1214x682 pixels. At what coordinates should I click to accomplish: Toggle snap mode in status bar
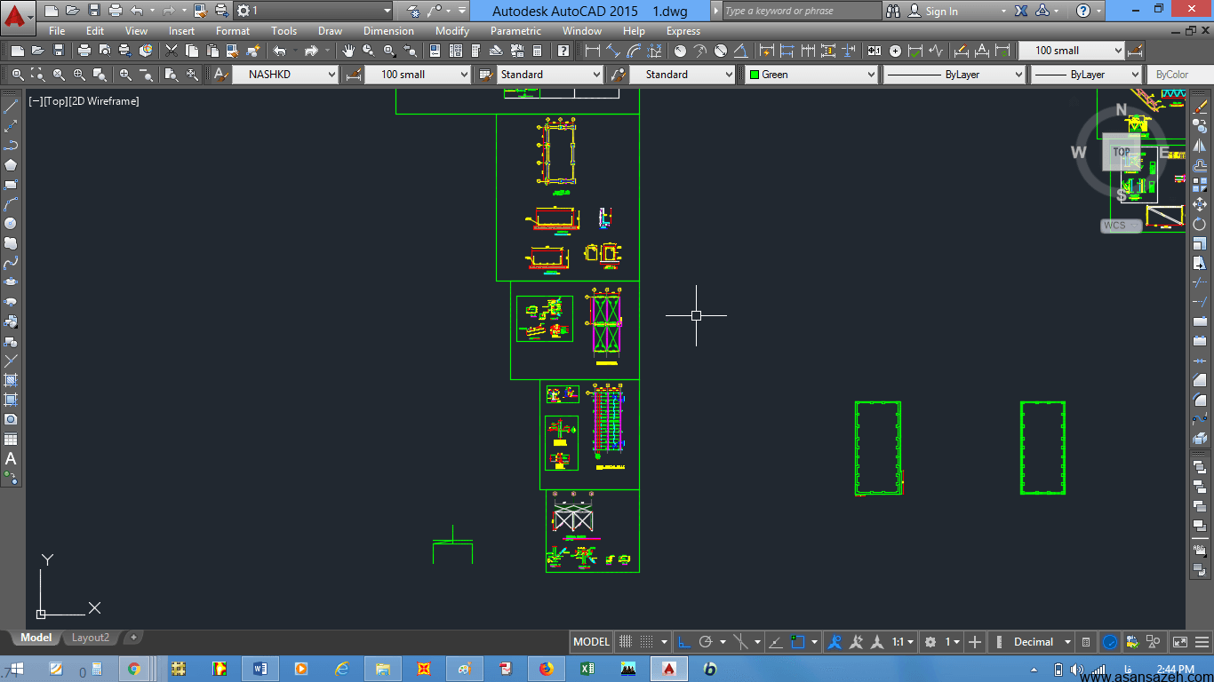647,642
